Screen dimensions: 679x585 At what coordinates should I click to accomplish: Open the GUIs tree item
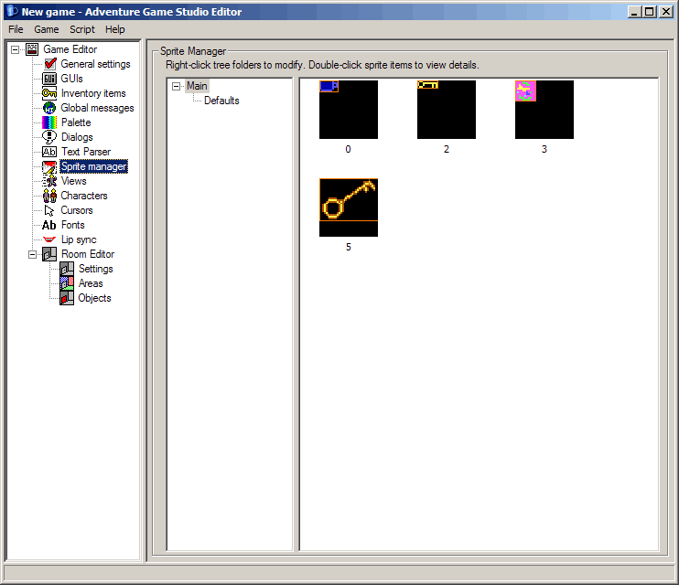tap(71, 79)
